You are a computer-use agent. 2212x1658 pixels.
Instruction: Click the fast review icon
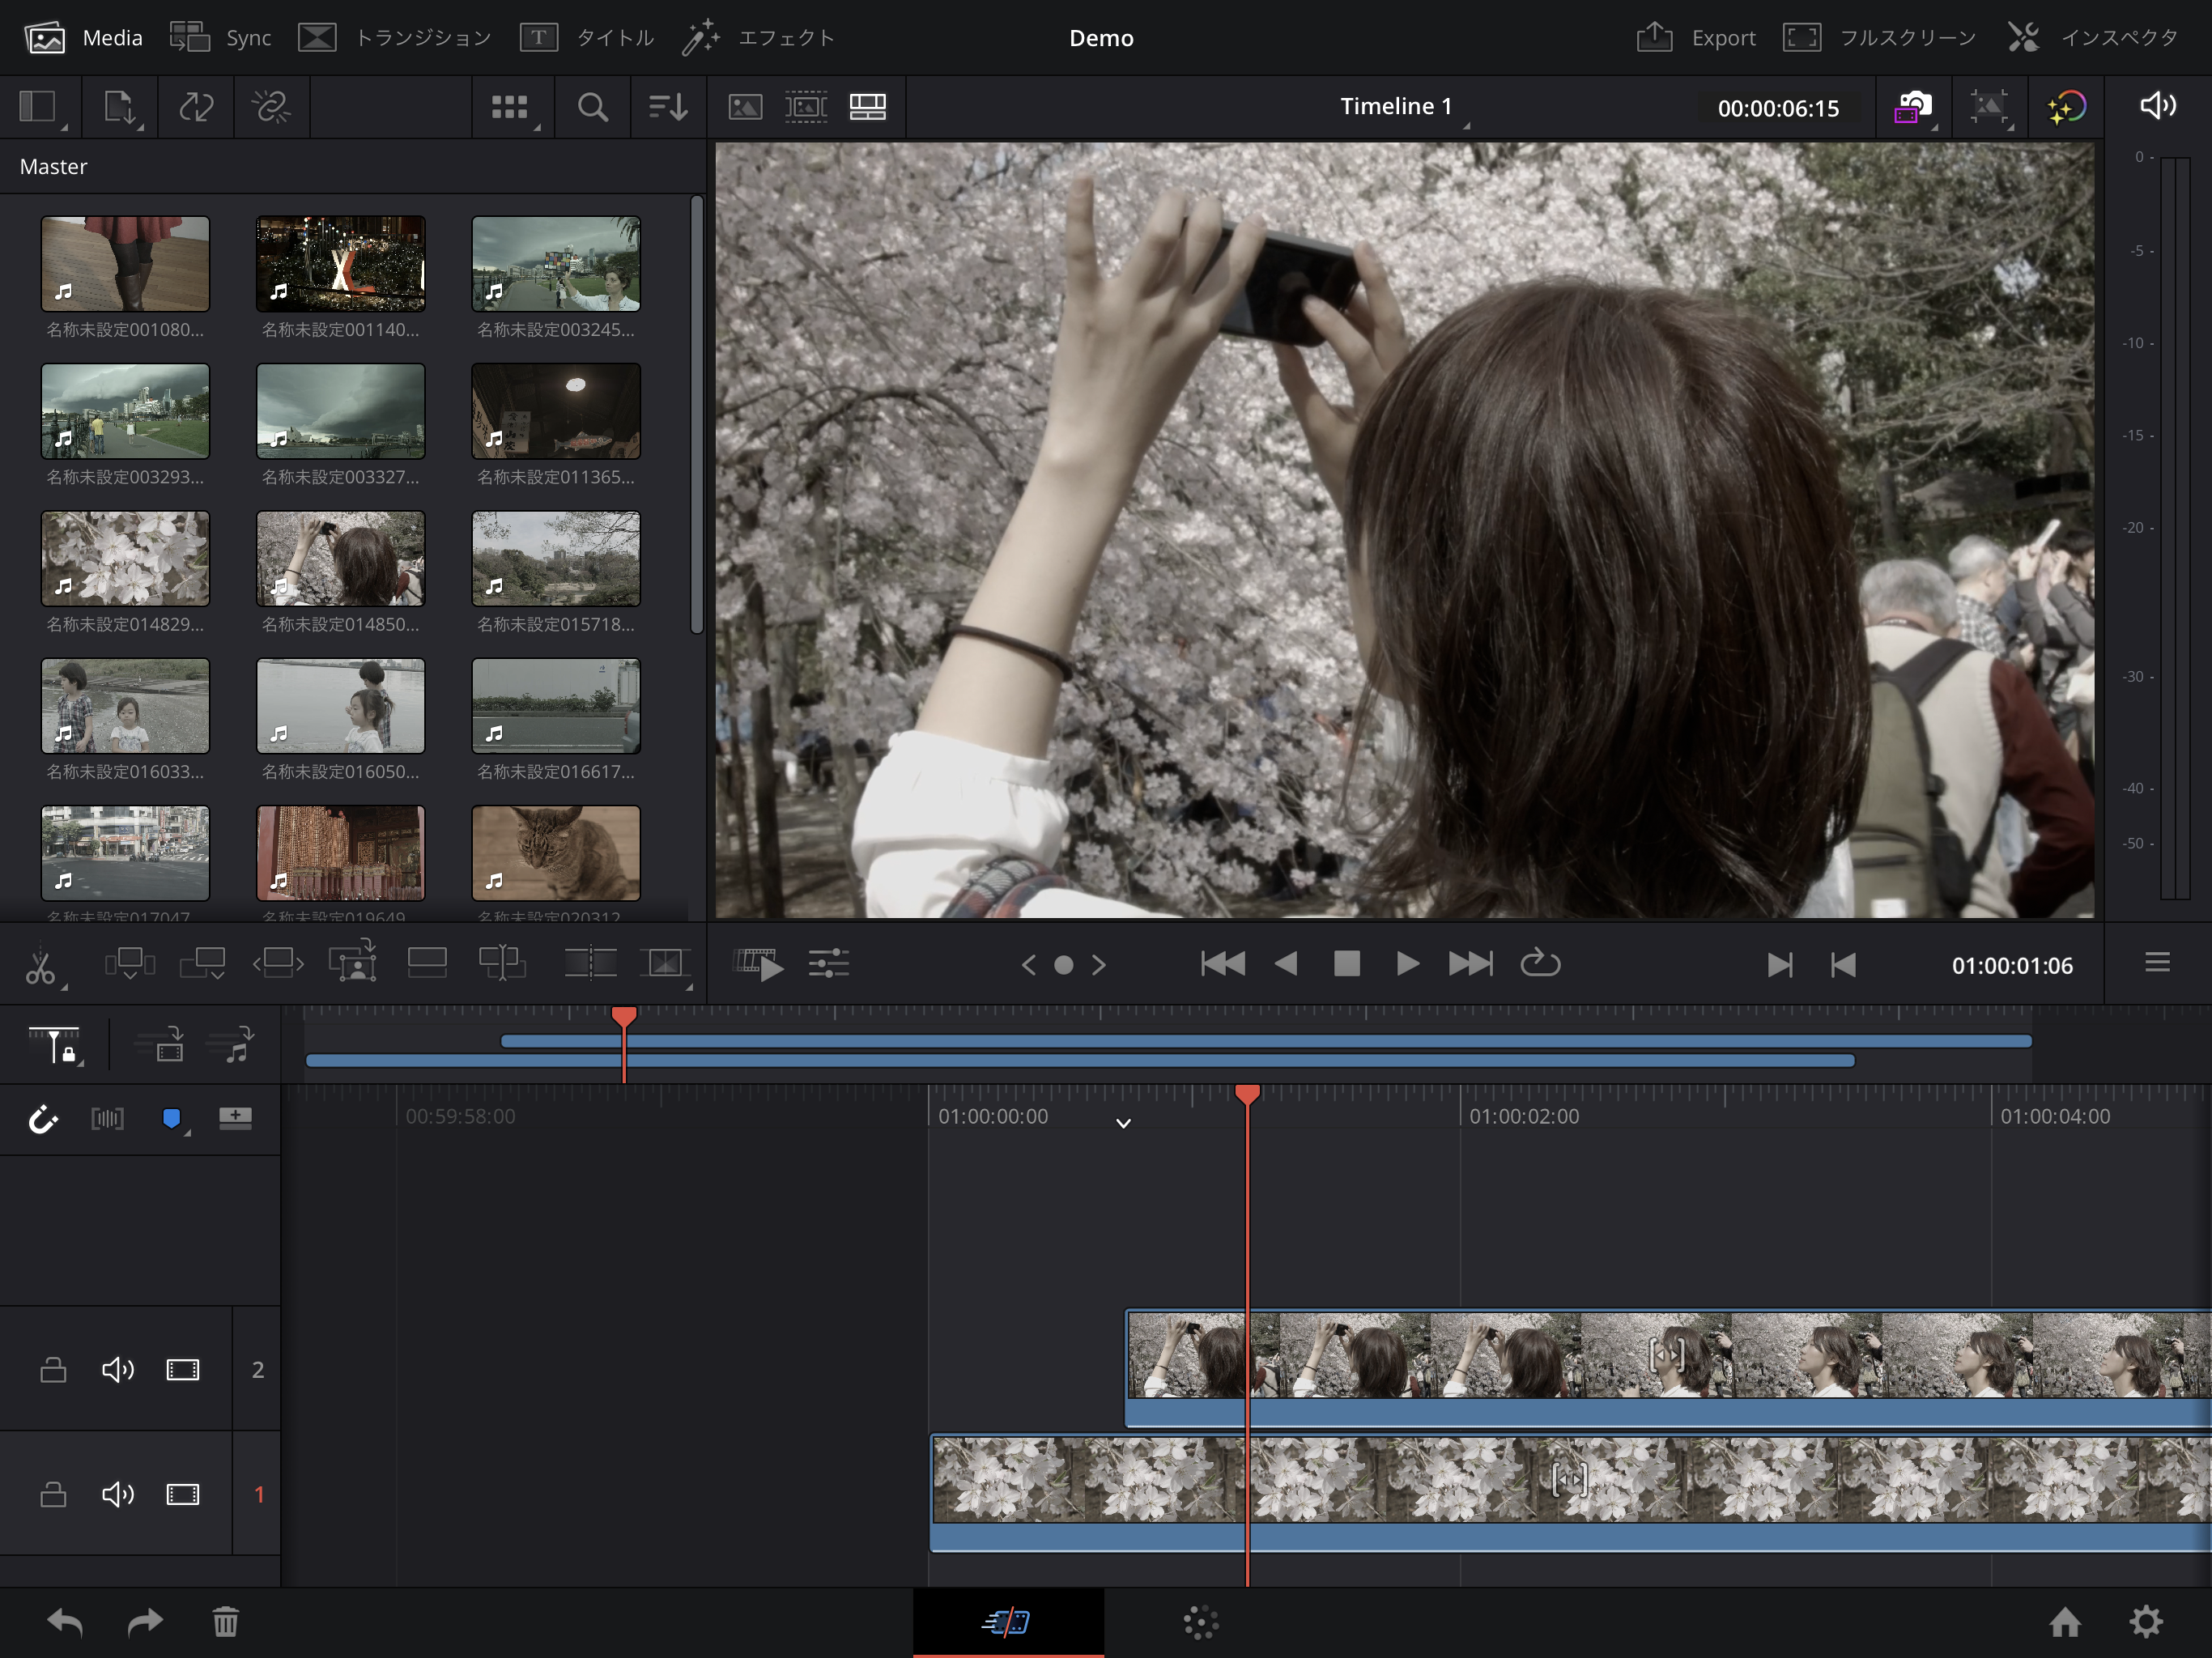pos(758,965)
